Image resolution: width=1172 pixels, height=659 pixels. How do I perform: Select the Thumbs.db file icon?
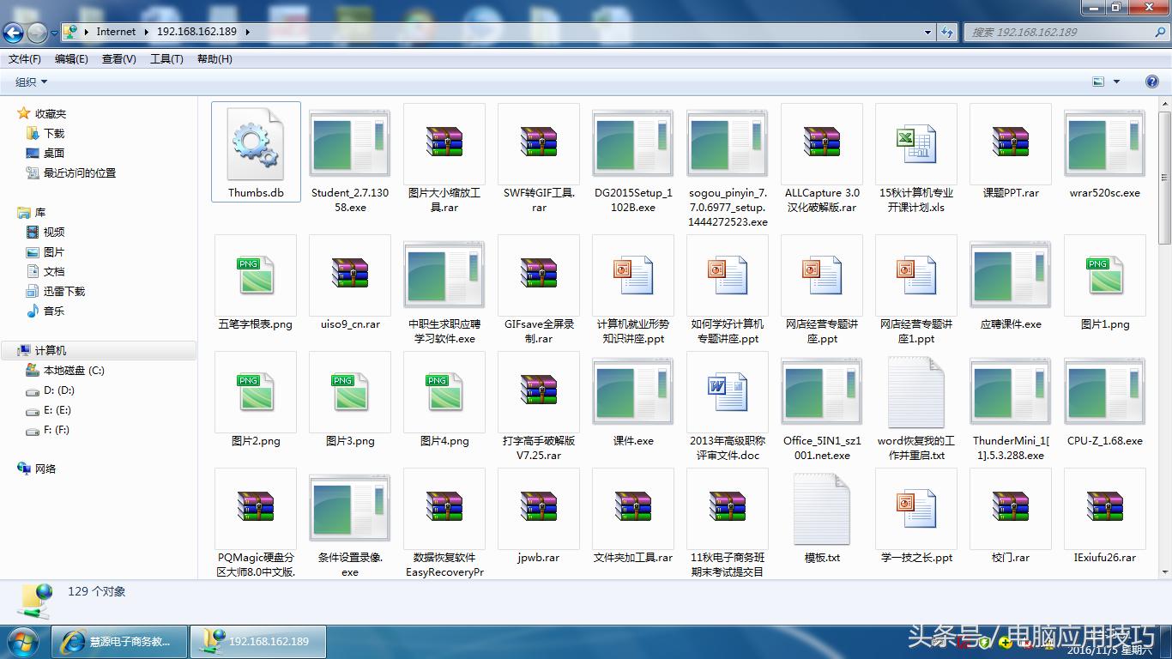(256, 144)
